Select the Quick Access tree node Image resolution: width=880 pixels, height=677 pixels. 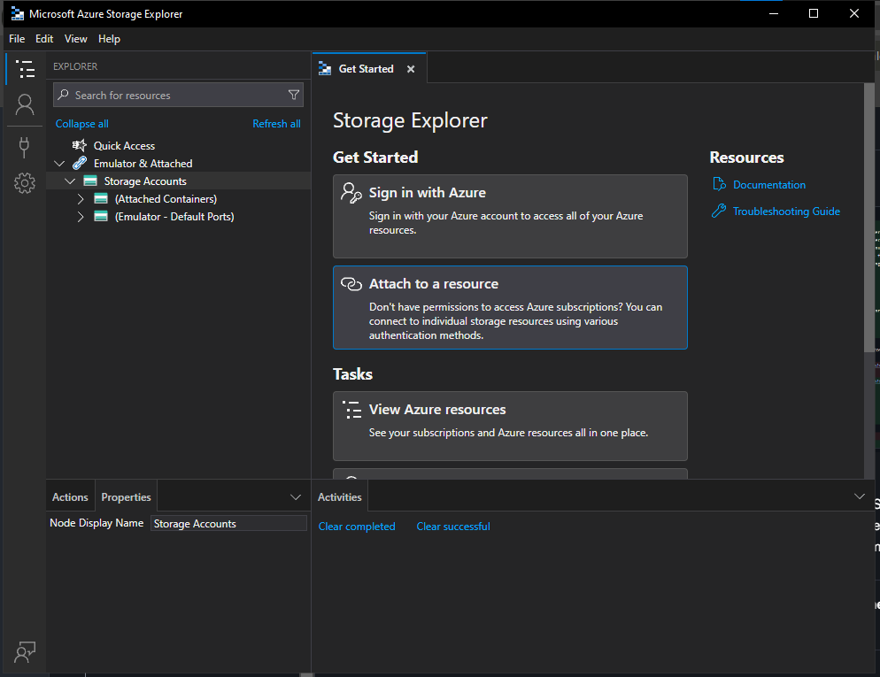point(124,146)
